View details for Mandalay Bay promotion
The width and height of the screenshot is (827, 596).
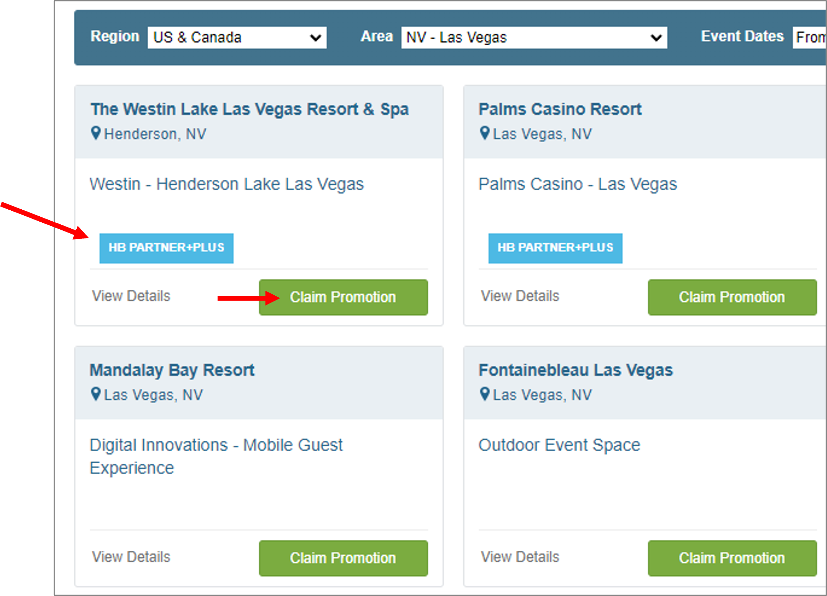coord(131,557)
